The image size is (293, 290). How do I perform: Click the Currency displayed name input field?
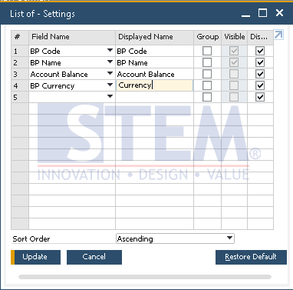155,85
